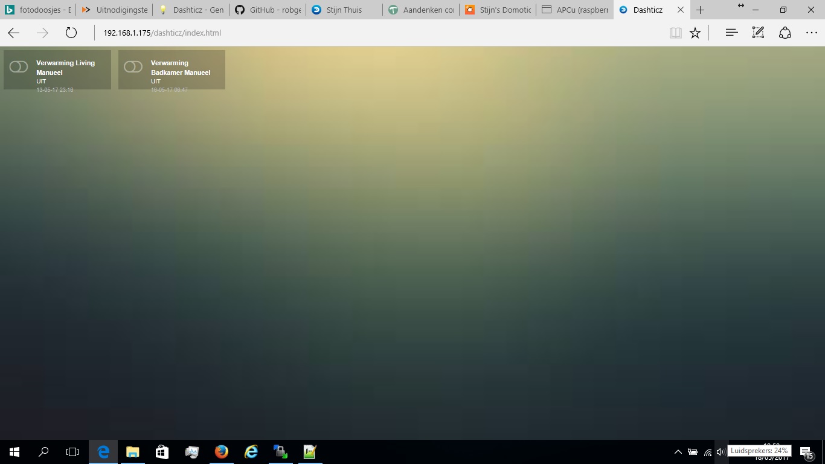Open Make a Web Note pen icon

click(758, 33)
